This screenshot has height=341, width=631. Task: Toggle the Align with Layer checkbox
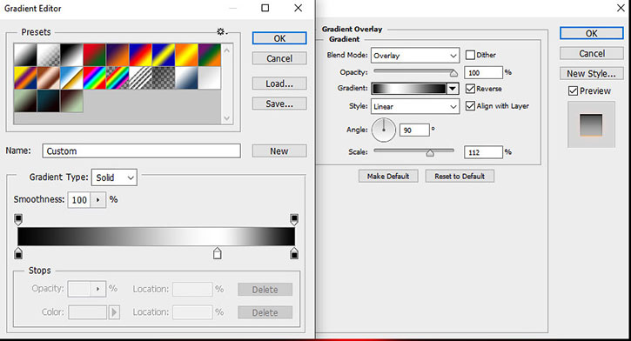470,106
